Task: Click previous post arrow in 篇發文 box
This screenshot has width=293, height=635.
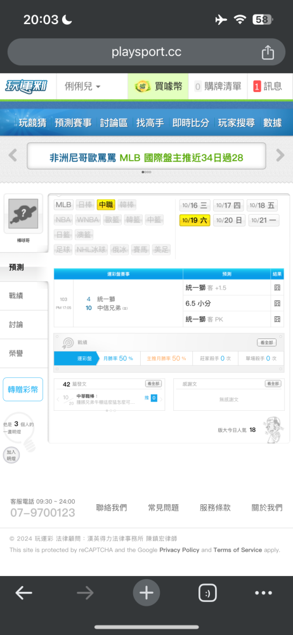Action: coord(58,399)
